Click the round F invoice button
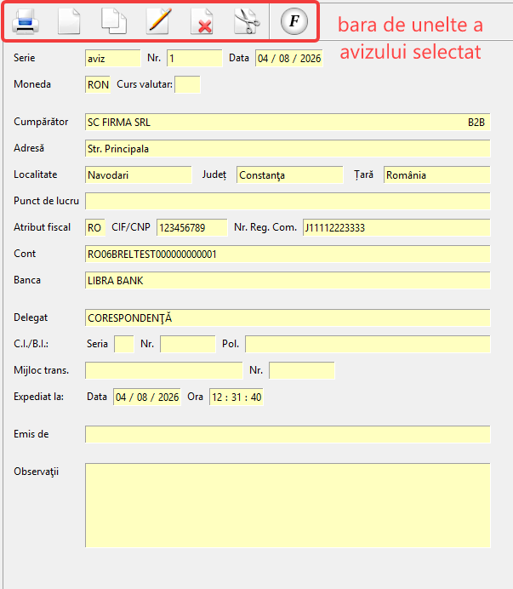513x589 pixels. point(294,21)
